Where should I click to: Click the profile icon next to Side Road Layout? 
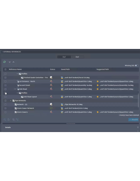click(22, 97)
